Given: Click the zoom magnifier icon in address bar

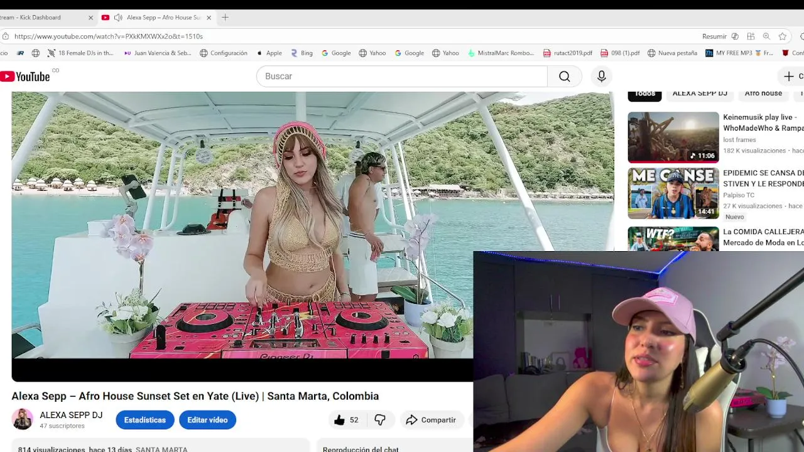Looking at the screenshot, I should pyautogui.click(x=766, y=36).
